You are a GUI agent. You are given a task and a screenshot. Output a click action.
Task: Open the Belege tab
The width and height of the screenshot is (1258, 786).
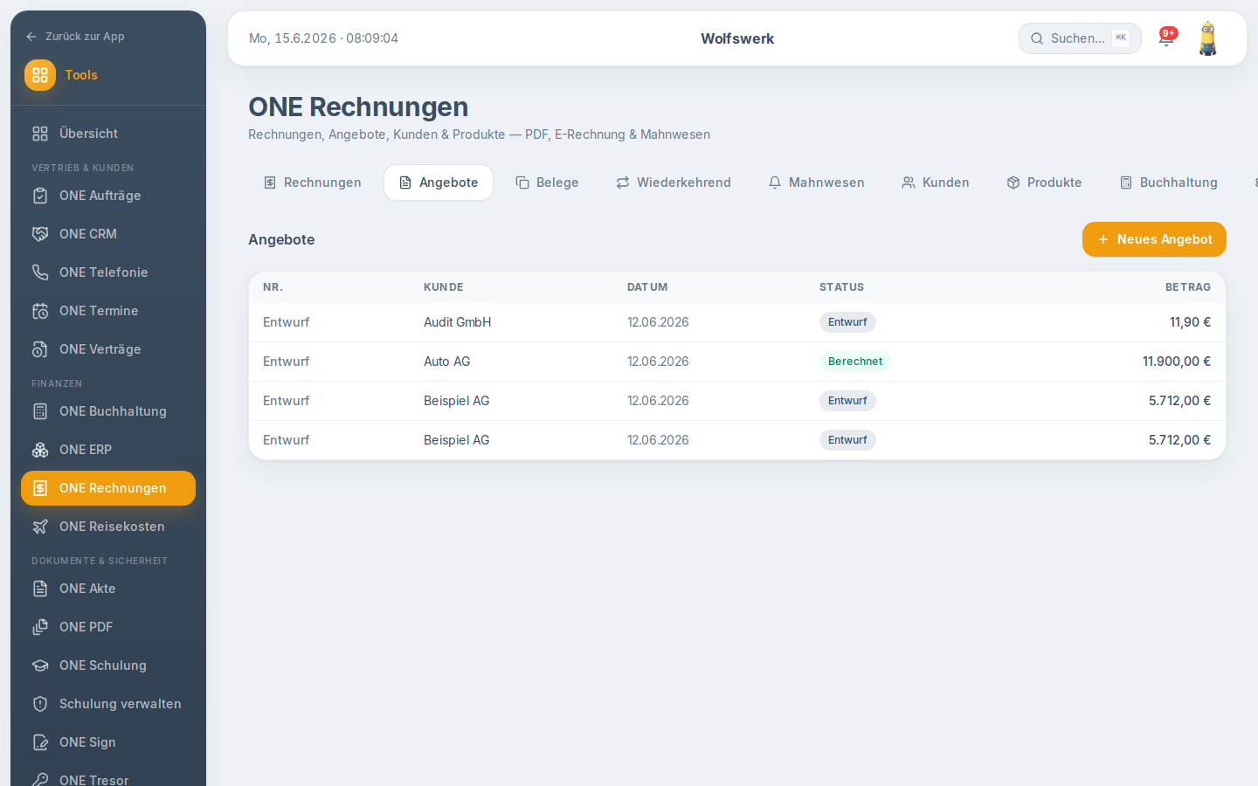pos(547,183)
